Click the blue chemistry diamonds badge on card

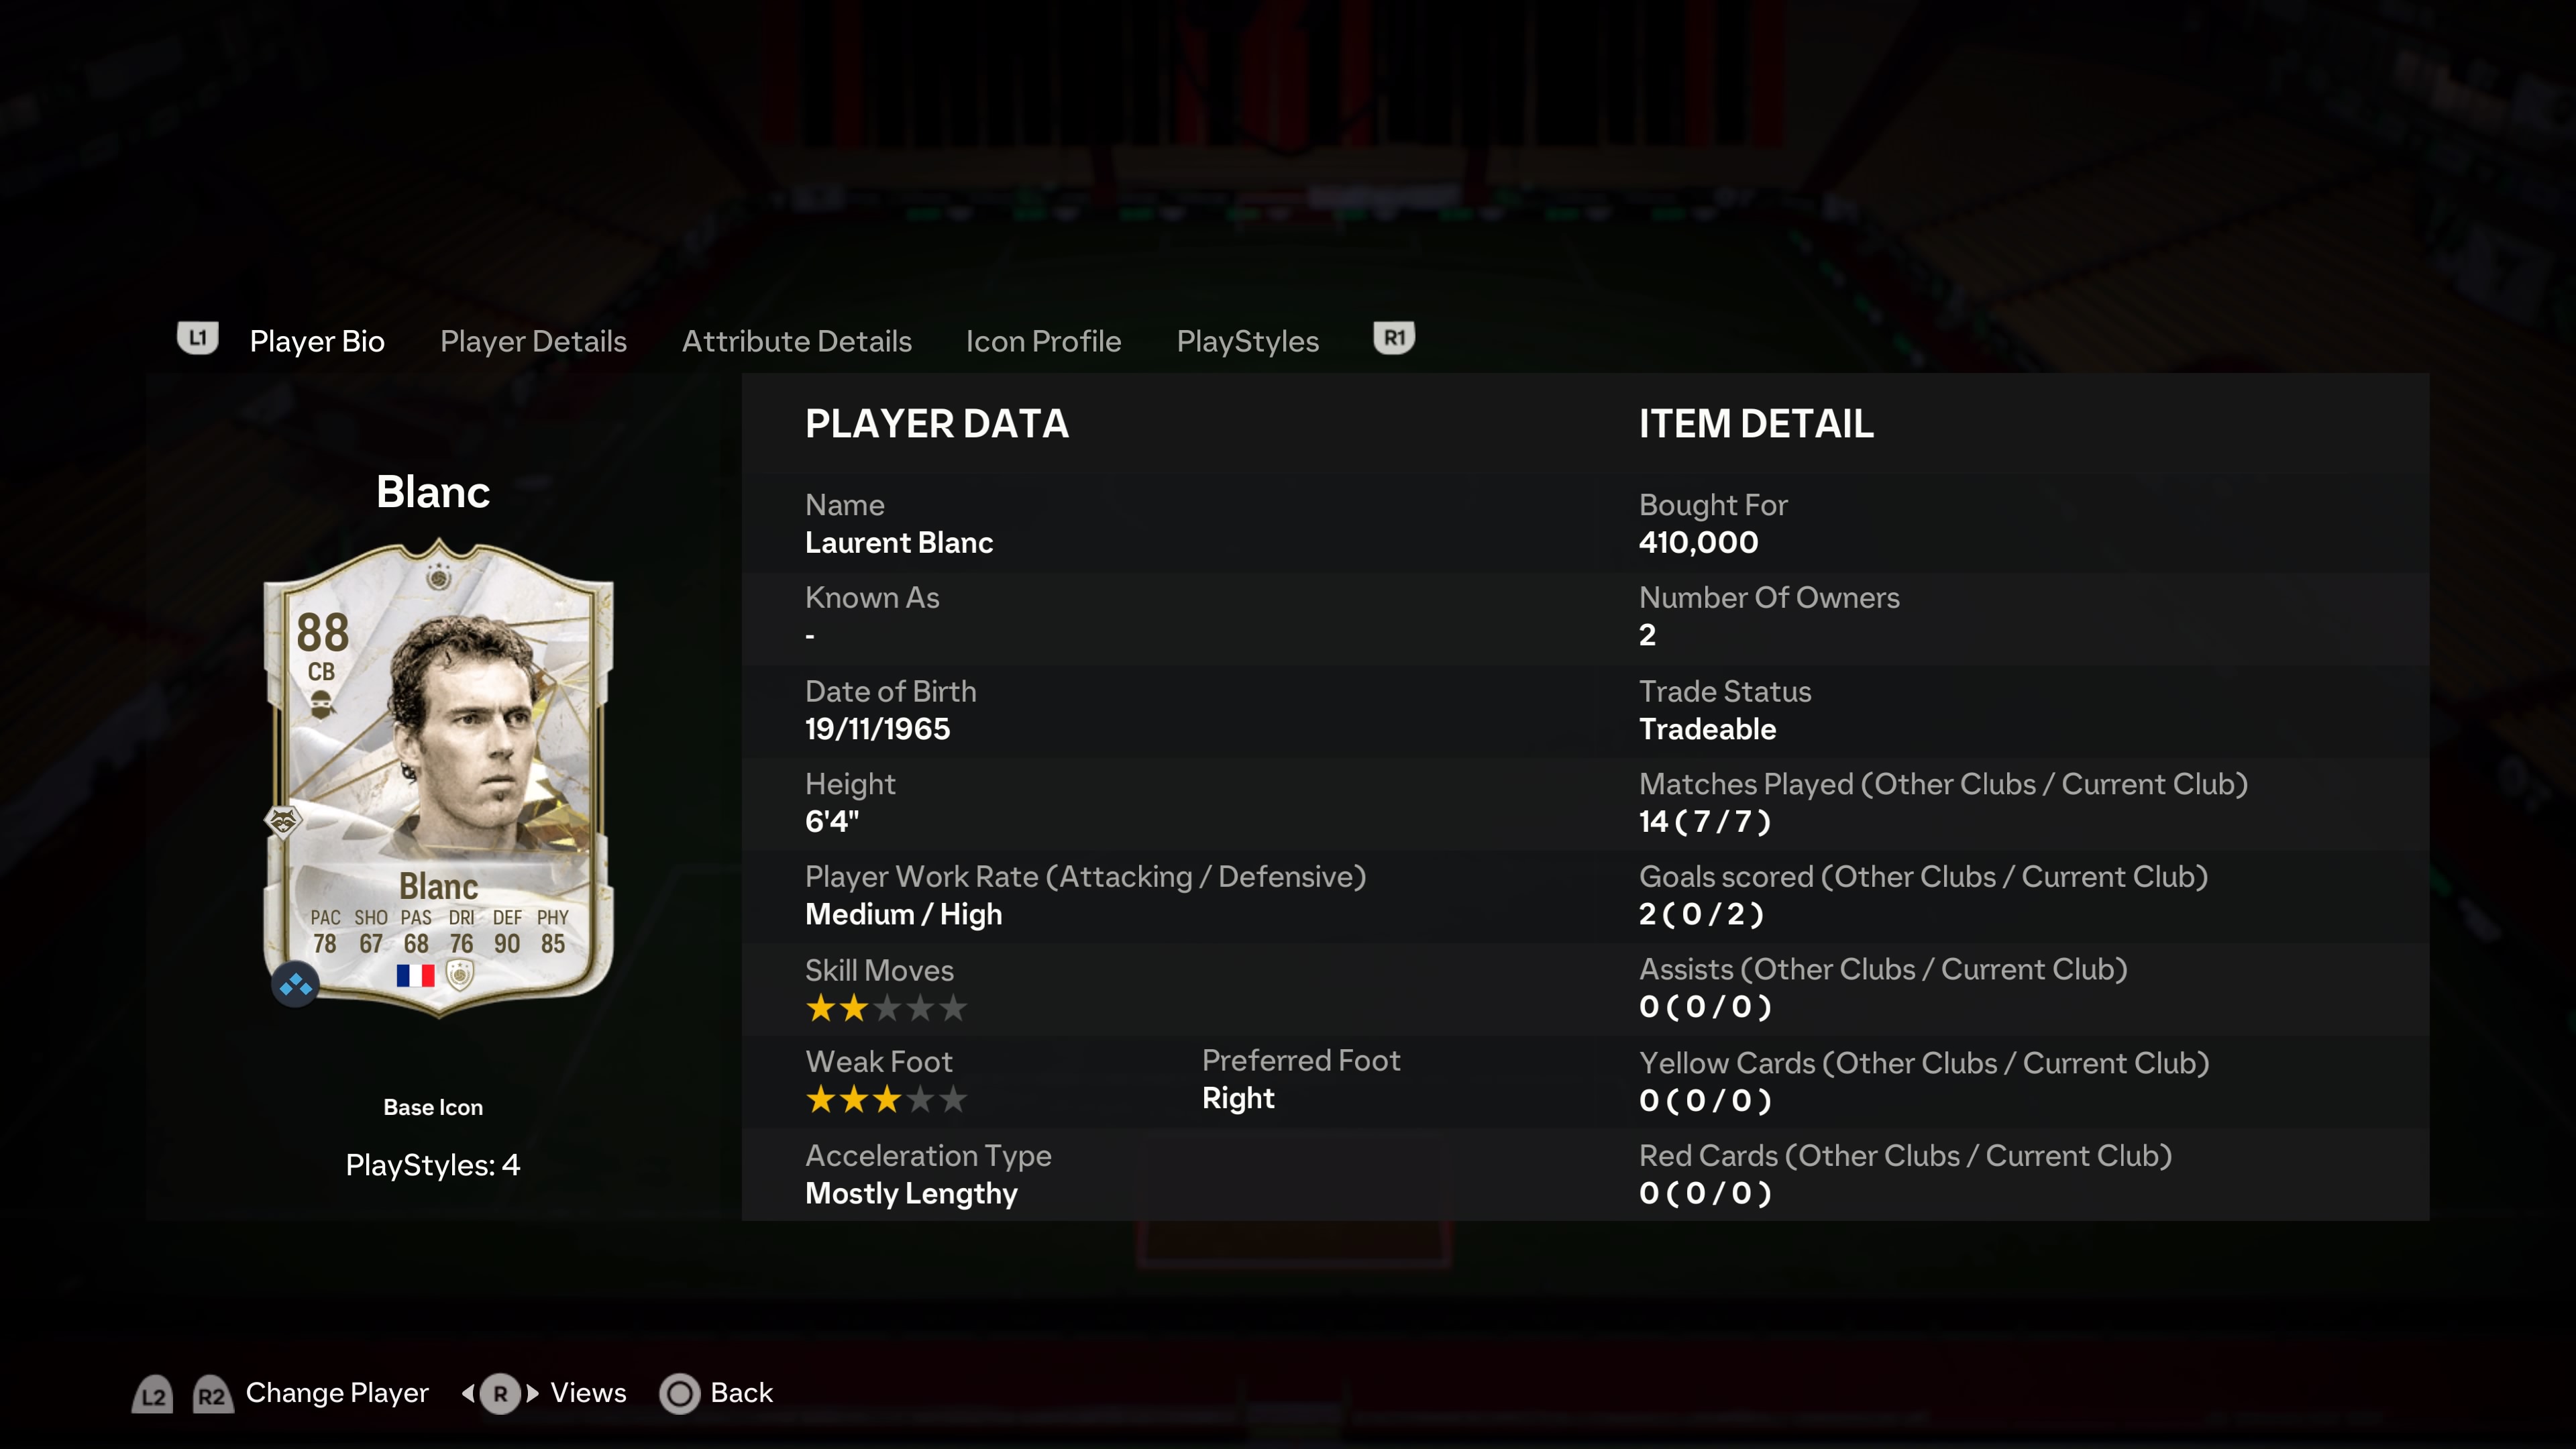tap(295, 986)
